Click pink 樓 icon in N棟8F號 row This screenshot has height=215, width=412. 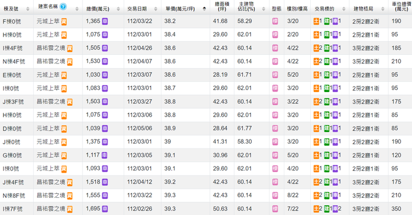pos(275,196)
